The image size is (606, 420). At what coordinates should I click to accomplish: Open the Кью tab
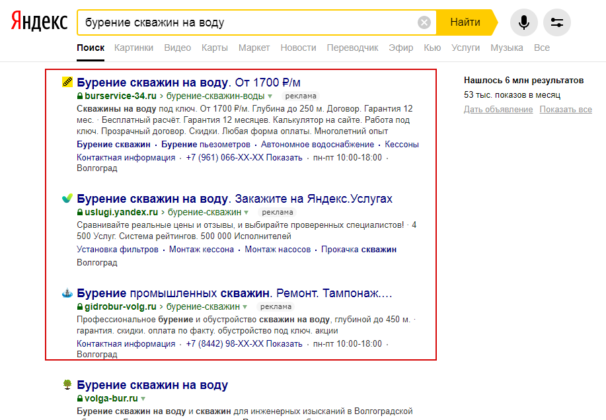point(432,48)
